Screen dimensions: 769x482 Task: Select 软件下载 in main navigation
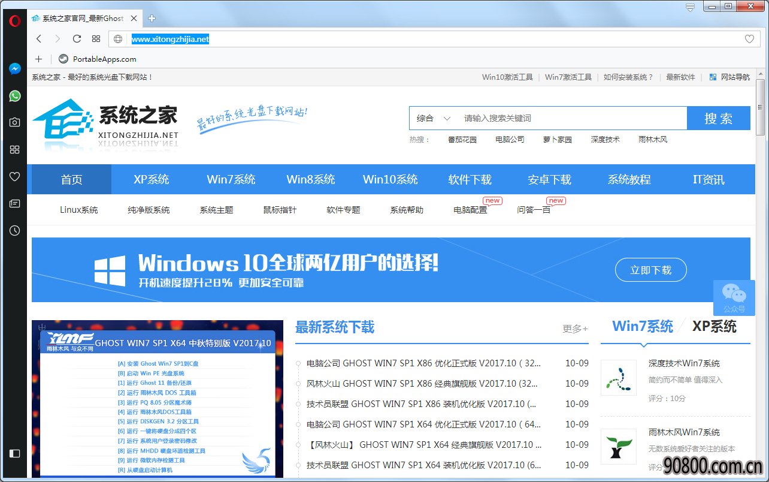tap(470, 179)
